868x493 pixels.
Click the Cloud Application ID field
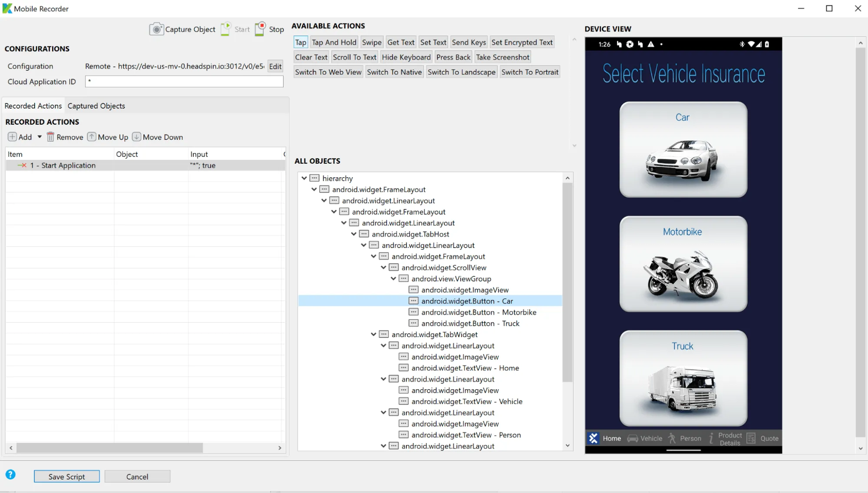click(184, 81)
